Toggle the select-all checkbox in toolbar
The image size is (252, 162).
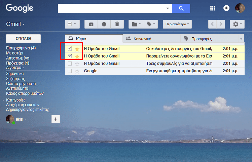coord(70,24)
